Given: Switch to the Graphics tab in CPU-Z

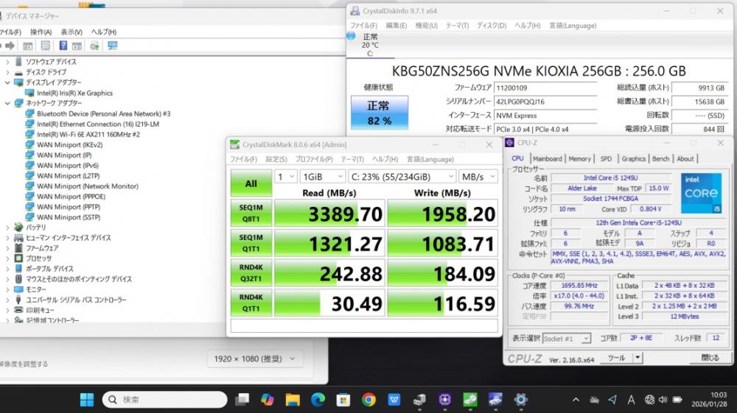Looking at the screenshot, I should coord(634,158).
